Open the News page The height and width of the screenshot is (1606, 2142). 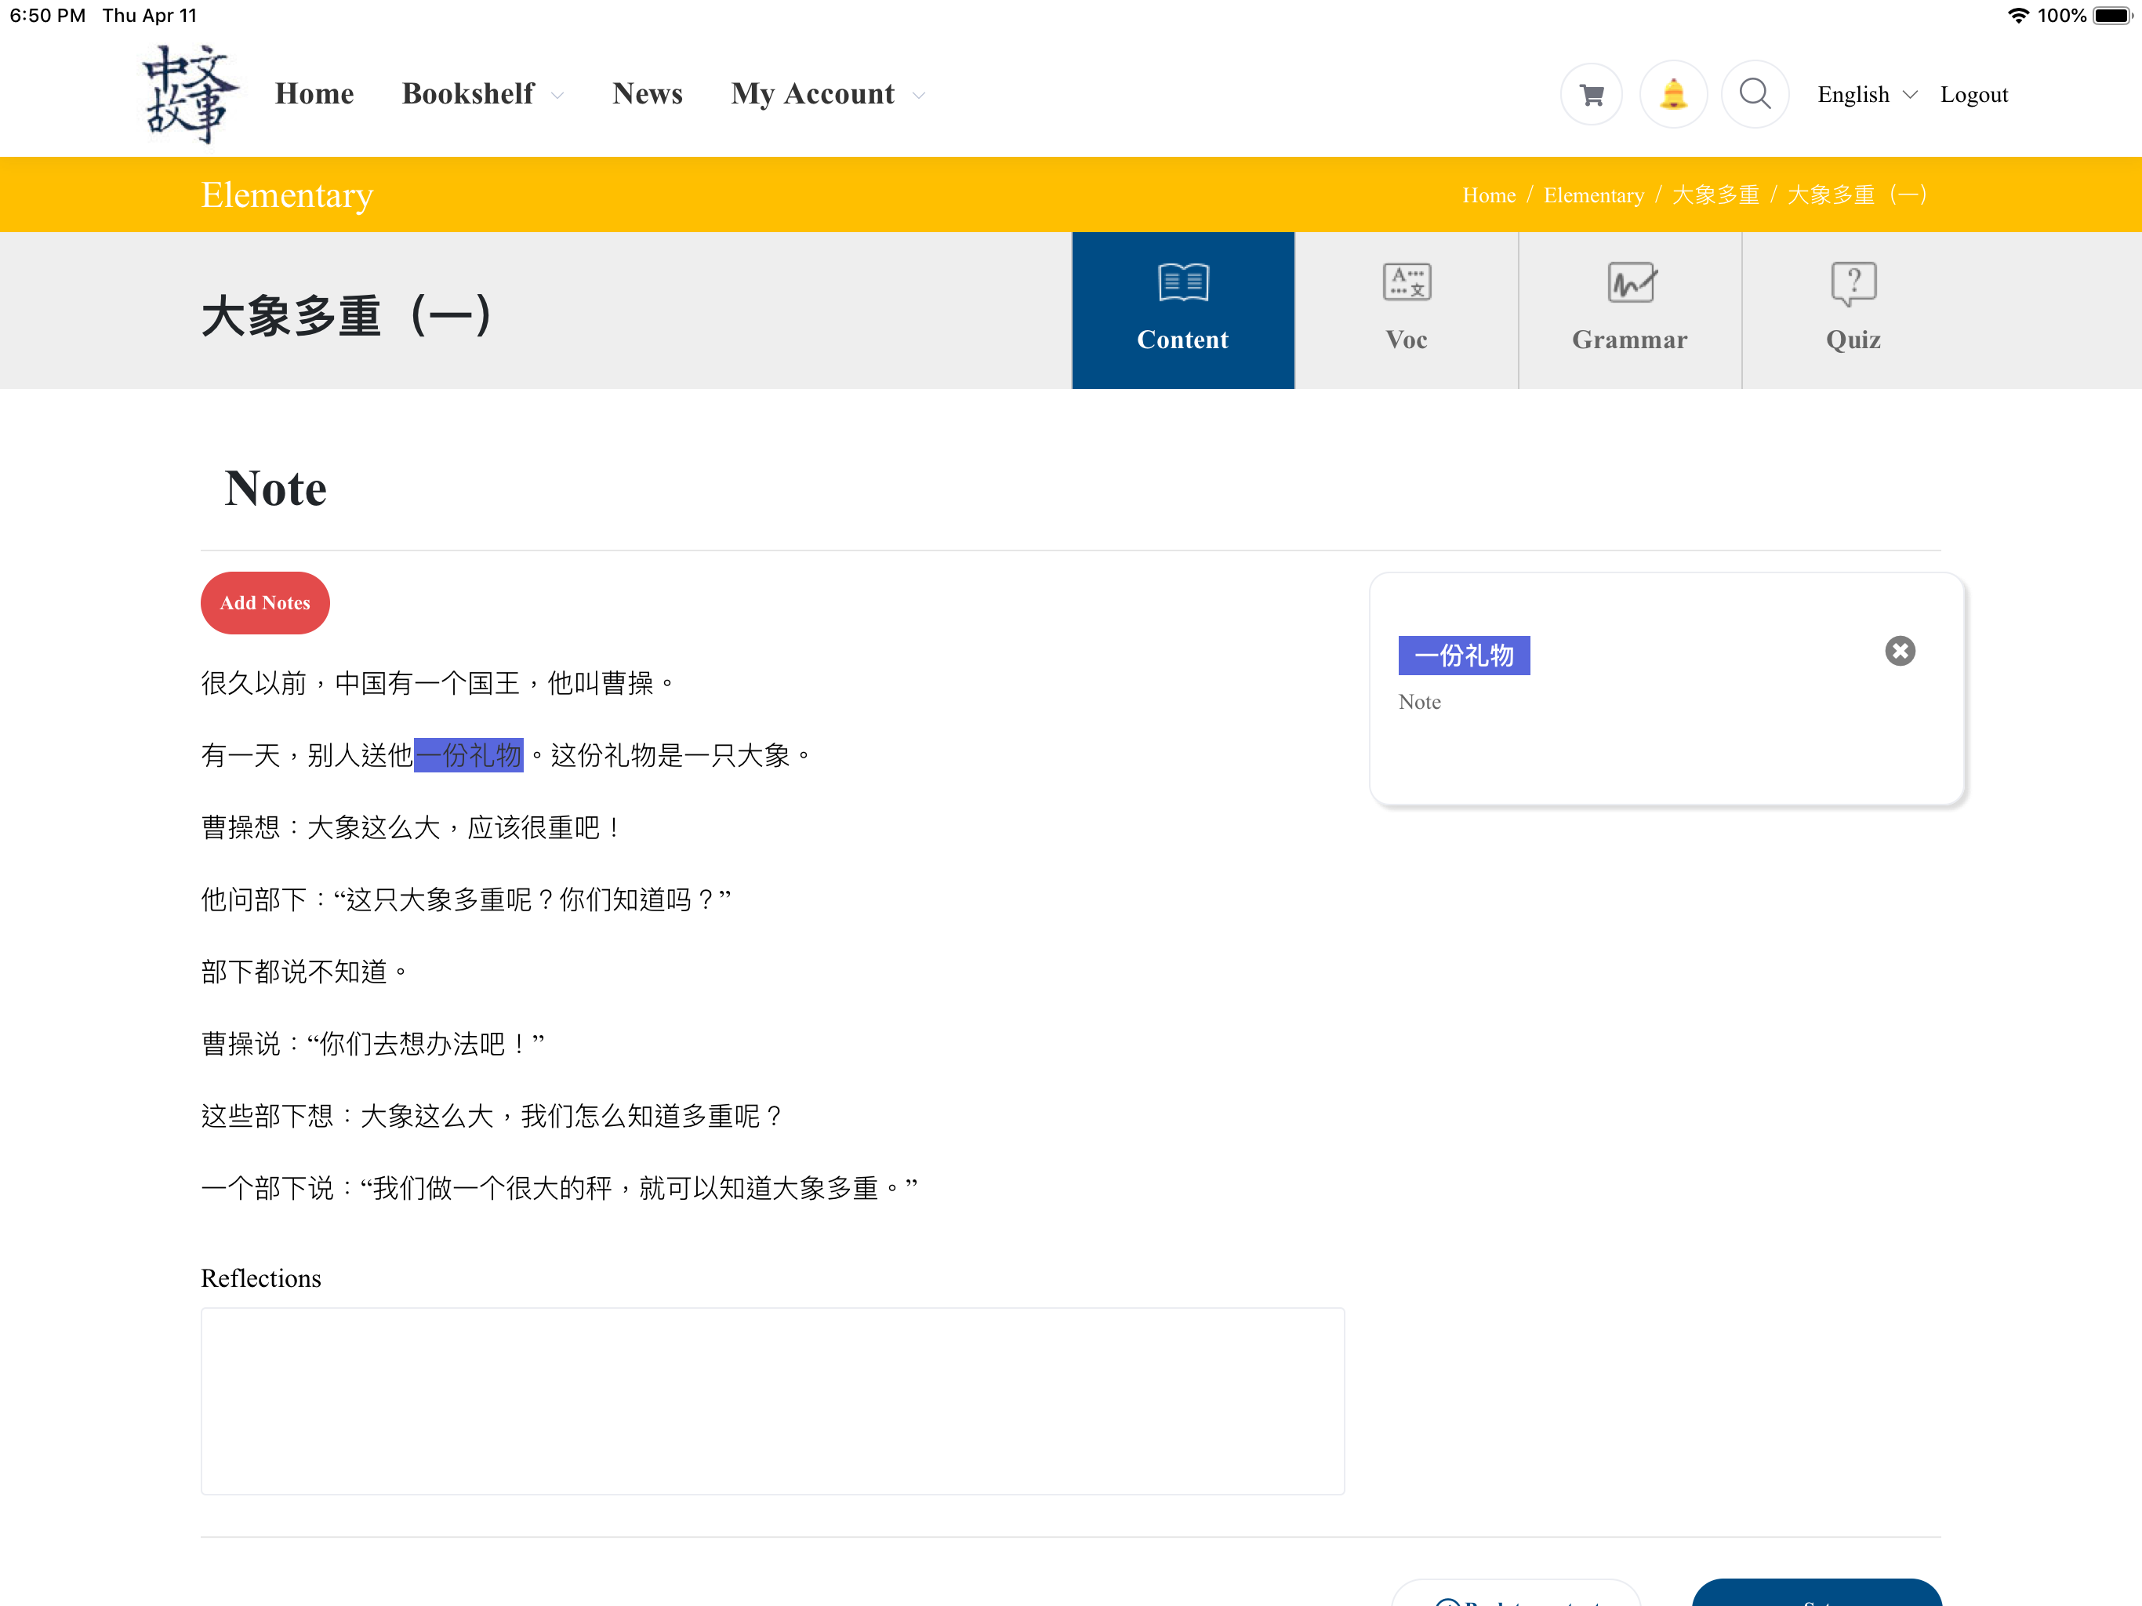pos(647,94)
